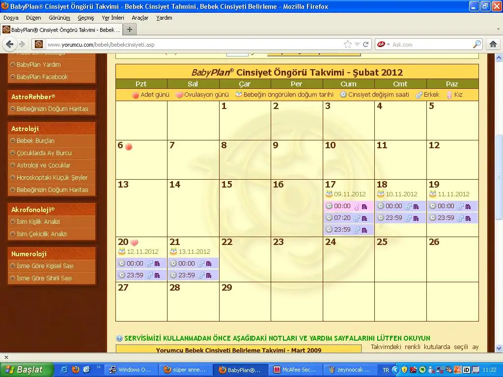
Task: Bookmark this page with the star icon
Action: click(x=347, y=44)
